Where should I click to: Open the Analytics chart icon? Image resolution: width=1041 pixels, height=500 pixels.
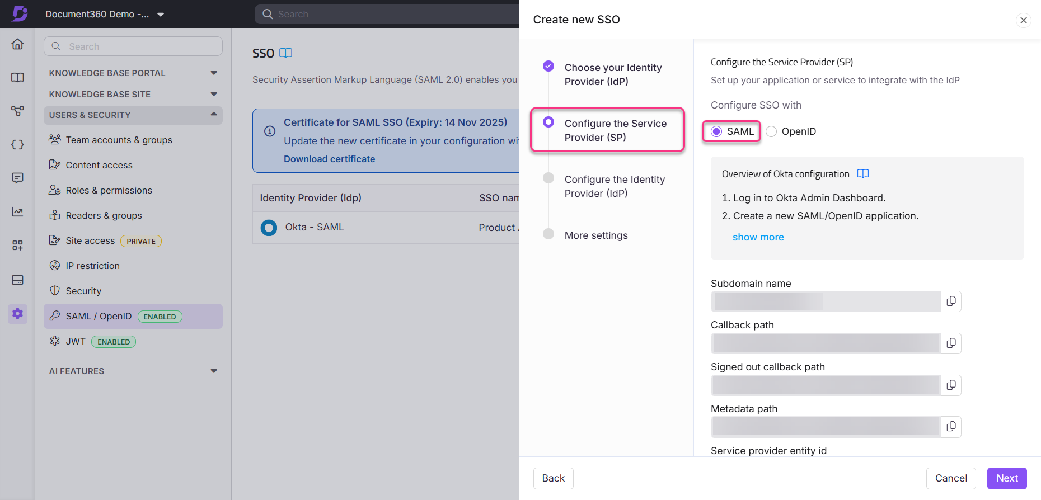click(17, 211)
